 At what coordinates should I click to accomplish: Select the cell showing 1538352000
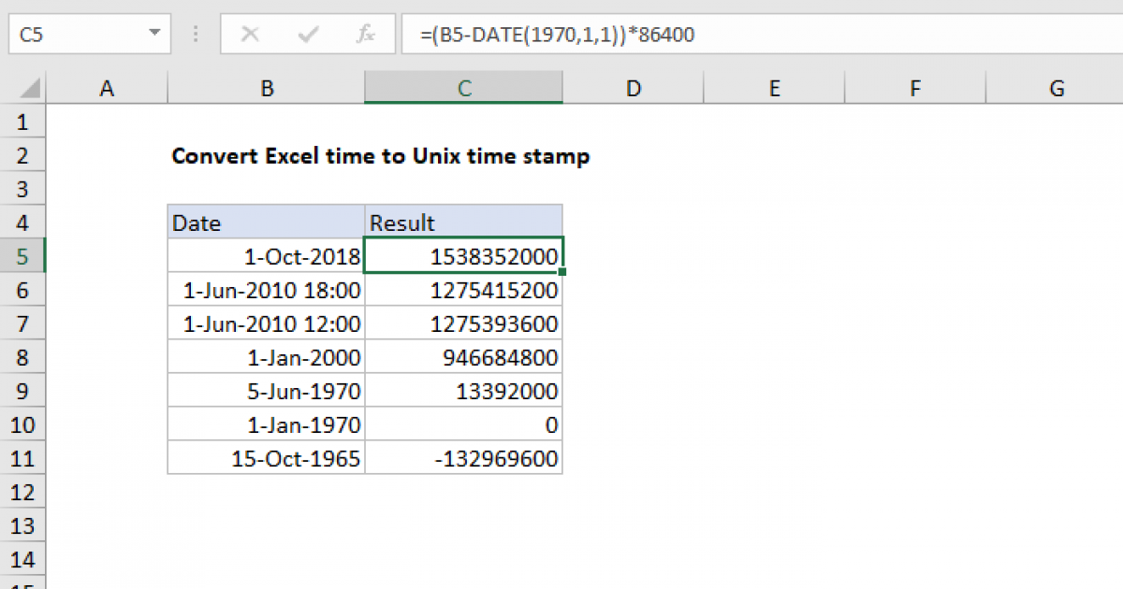point(463,256)
